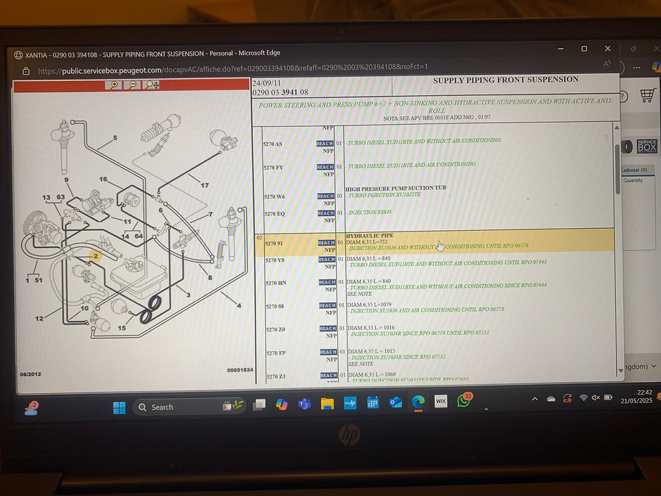
Task: Click REACH badge for part 5270 HN
Action: pyautogui.click(x=327, y=282)
